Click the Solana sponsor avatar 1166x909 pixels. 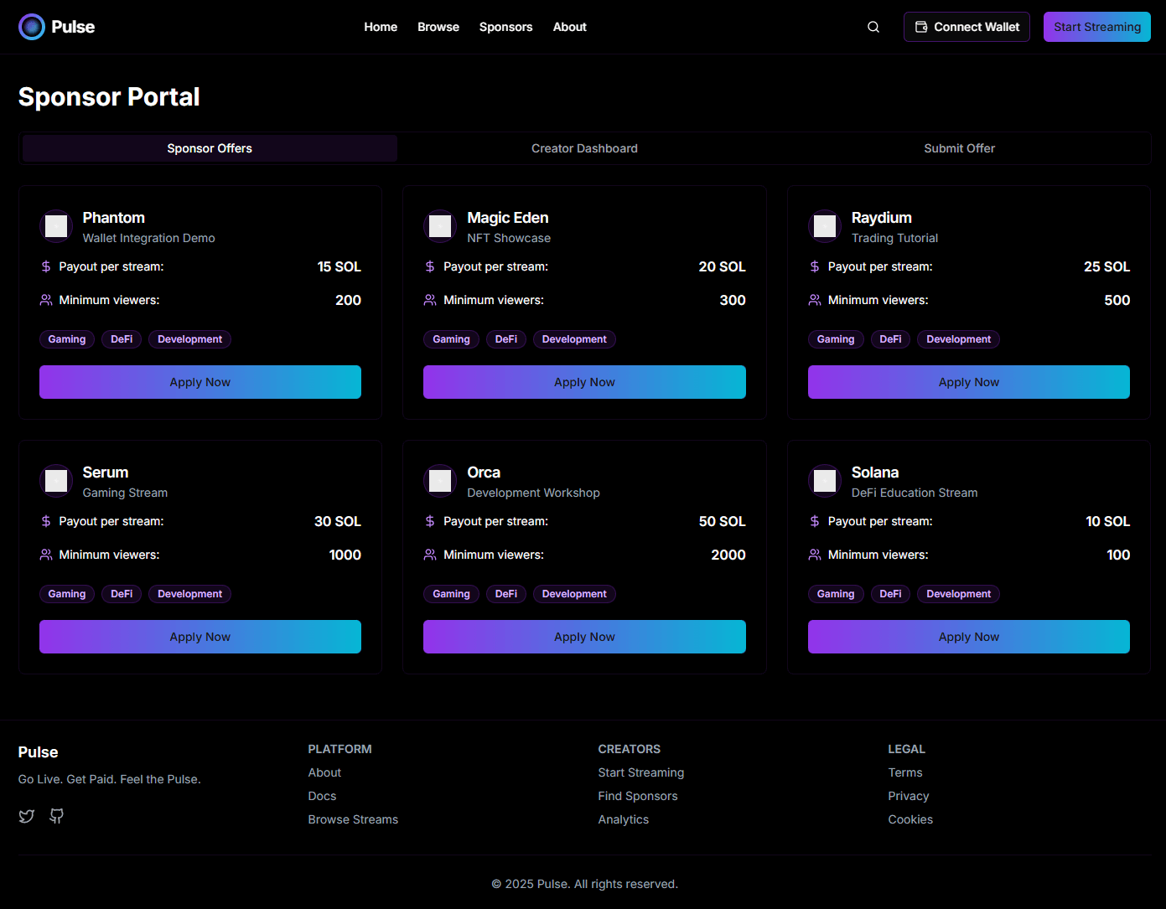coord(825,481)
